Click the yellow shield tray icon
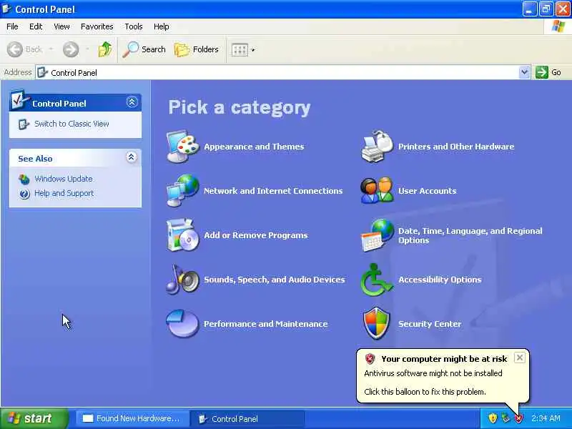This screenshot has height=429, width=572. tap(493, 418)
